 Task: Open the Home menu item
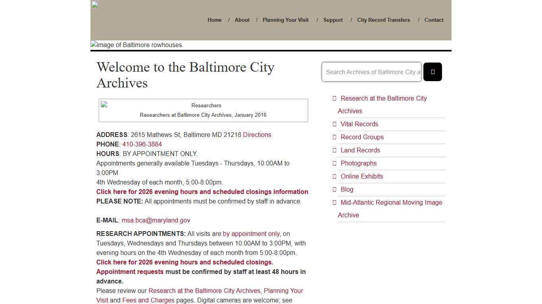[x=214, y=20]
